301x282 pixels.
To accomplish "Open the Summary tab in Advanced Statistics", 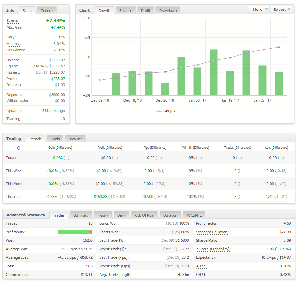I will 81,215.
